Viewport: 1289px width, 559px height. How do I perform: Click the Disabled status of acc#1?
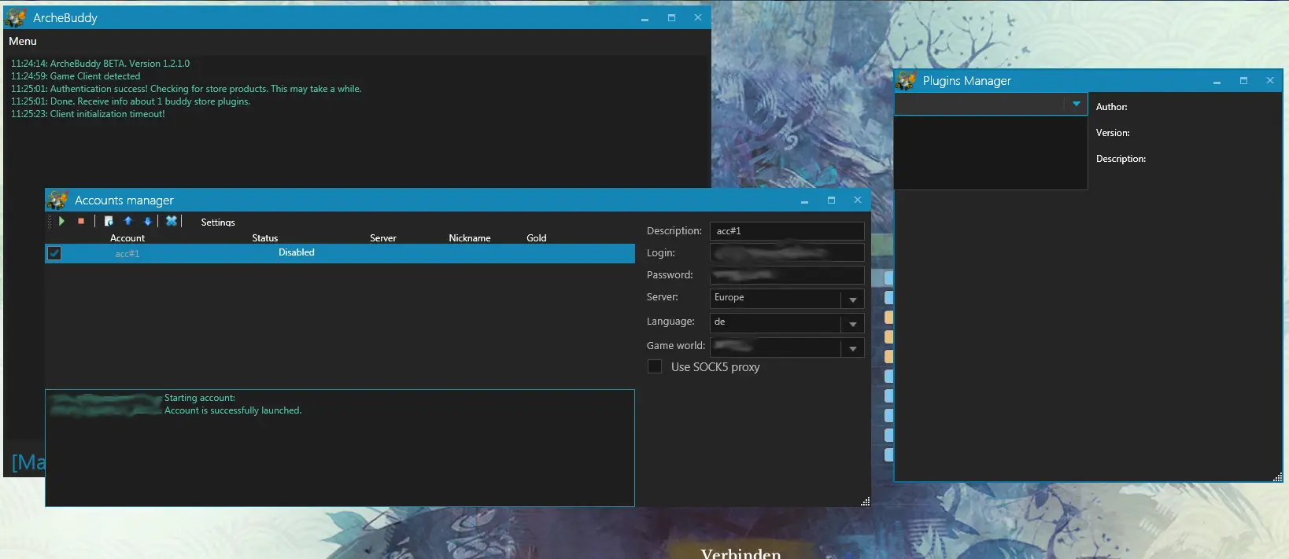(297, 252)
